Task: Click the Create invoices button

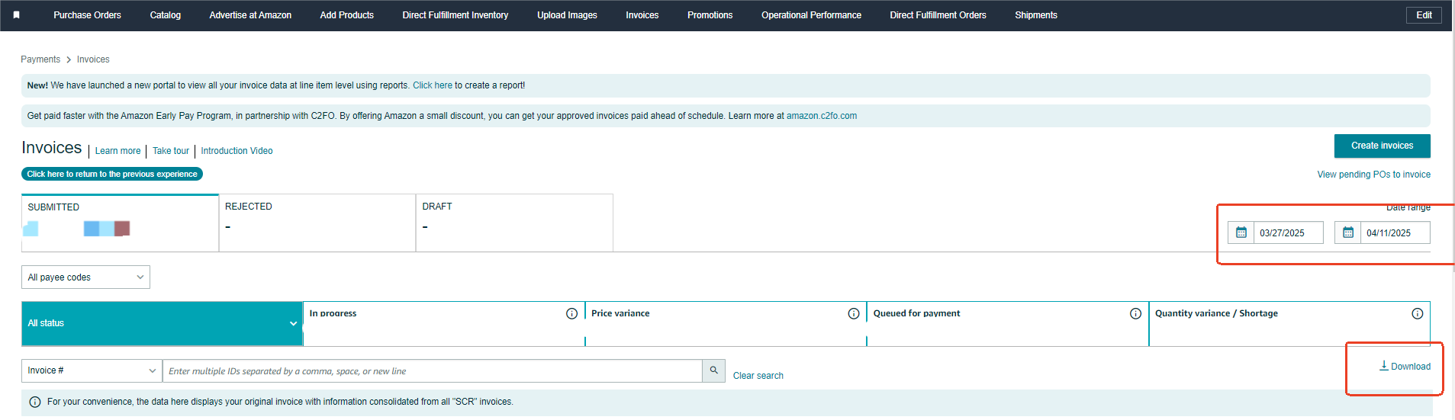Action: 1382,146
